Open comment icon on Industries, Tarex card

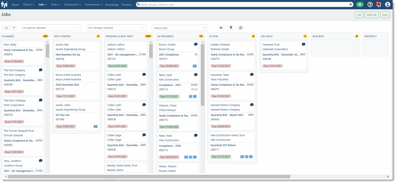pyautogui.click(x=252, y=75)
